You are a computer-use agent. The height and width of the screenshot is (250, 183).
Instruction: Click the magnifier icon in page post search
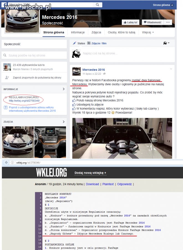tap(5, 55)
